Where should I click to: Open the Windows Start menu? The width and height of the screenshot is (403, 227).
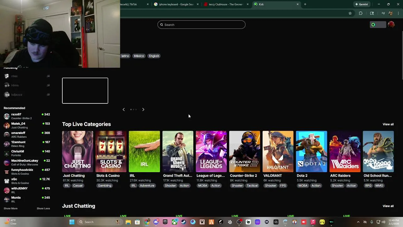pos(72,222)
